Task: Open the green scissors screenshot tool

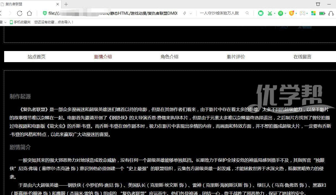Action: [269, 13]
